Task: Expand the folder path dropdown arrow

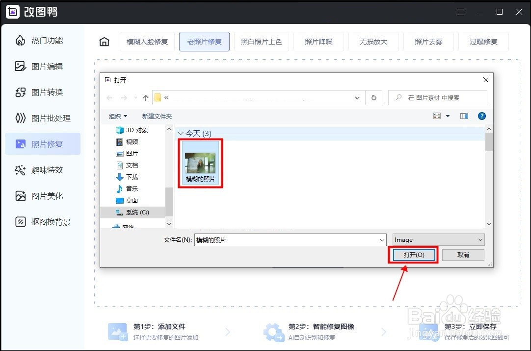Action: (357, 97)
